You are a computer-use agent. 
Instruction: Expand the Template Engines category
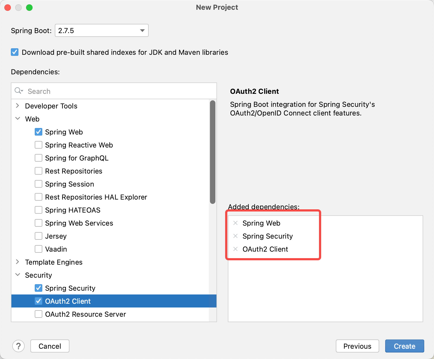(x=18, y=262)
